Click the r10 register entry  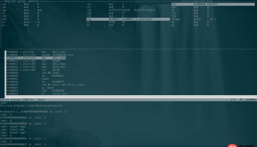pos(105,13)
